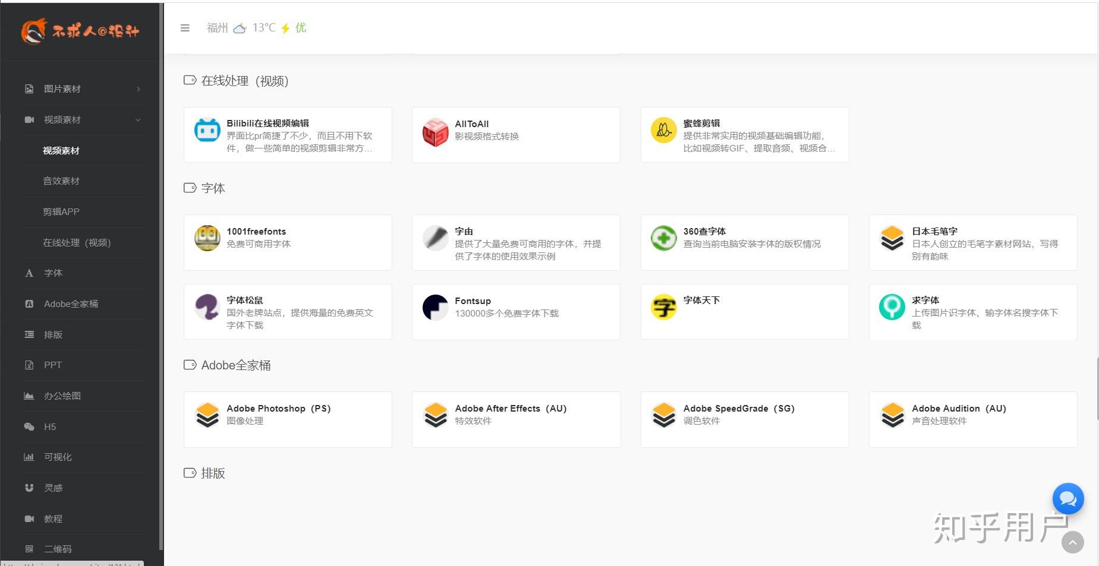This screenshot has height=566, width=1099.
Task: Click the 蜜蜂剪辑 yellow bee icon
Action: (x=664, y=130)
